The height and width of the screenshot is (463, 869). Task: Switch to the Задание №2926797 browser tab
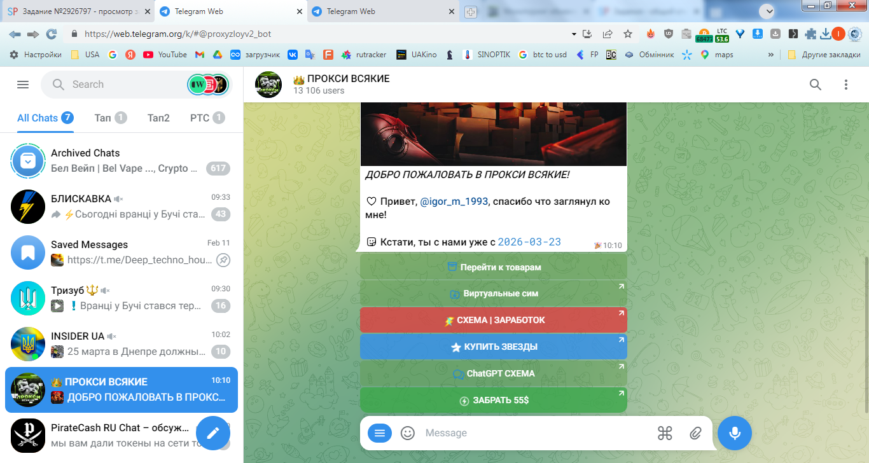78,11
